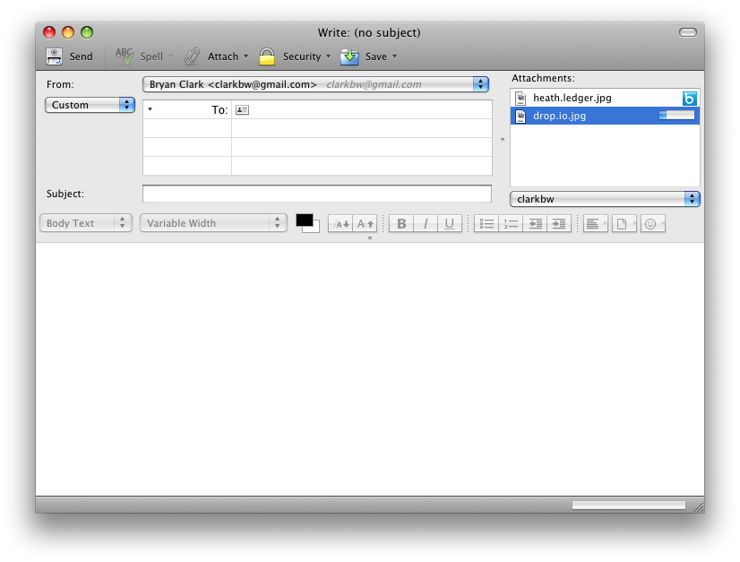Toggle bold formatting
This screenshot has height=562, width=740.
pyautogui.click(x=401, y=224)
